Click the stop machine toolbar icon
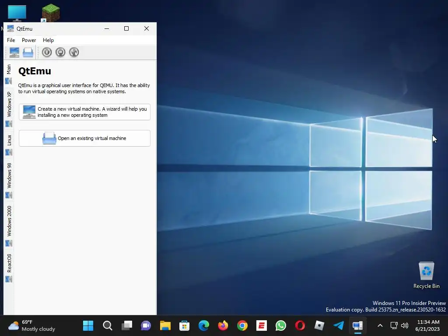Screen dimensions: 448x336 (x=60, y=52)
